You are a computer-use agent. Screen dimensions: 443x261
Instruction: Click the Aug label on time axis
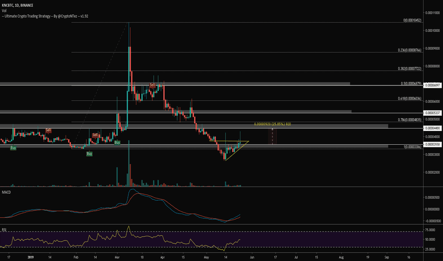click(x=341, y=257)
